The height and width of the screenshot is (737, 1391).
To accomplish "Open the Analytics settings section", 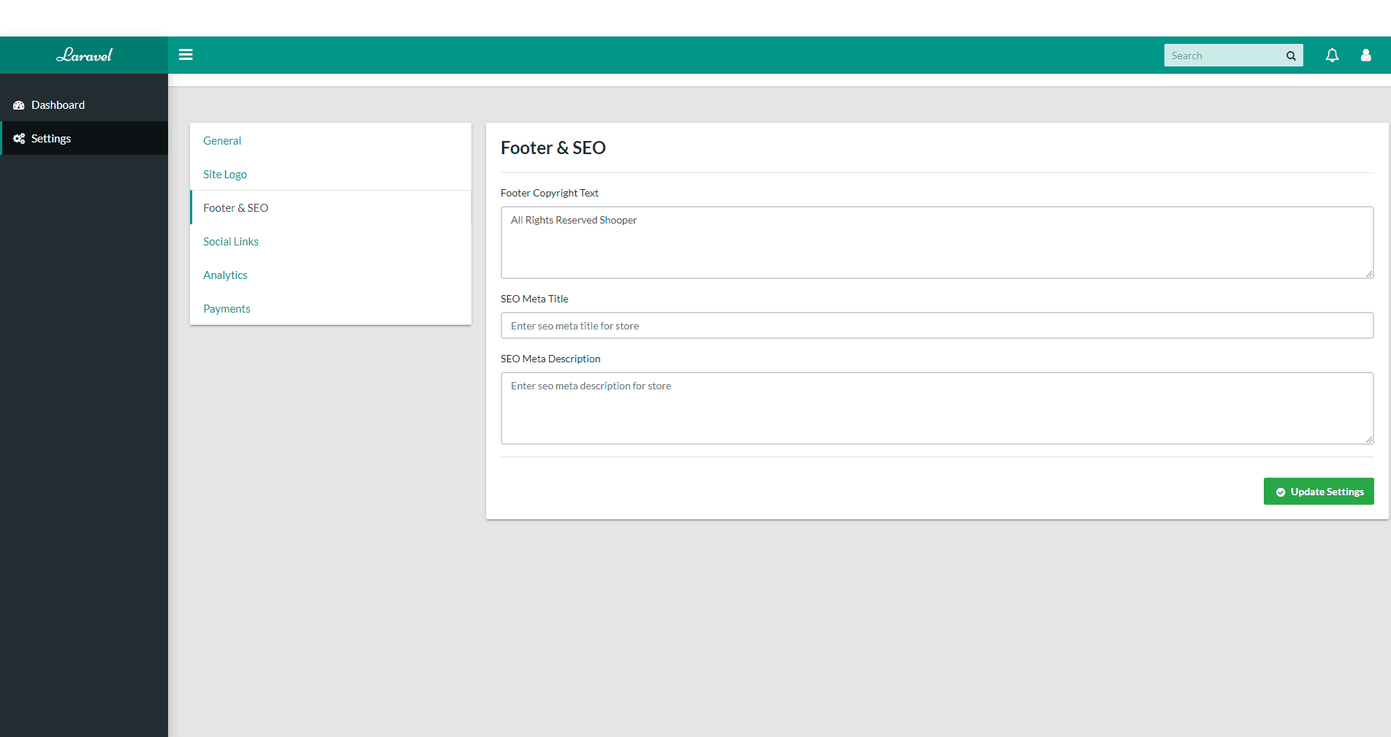I will click(225, 275).
